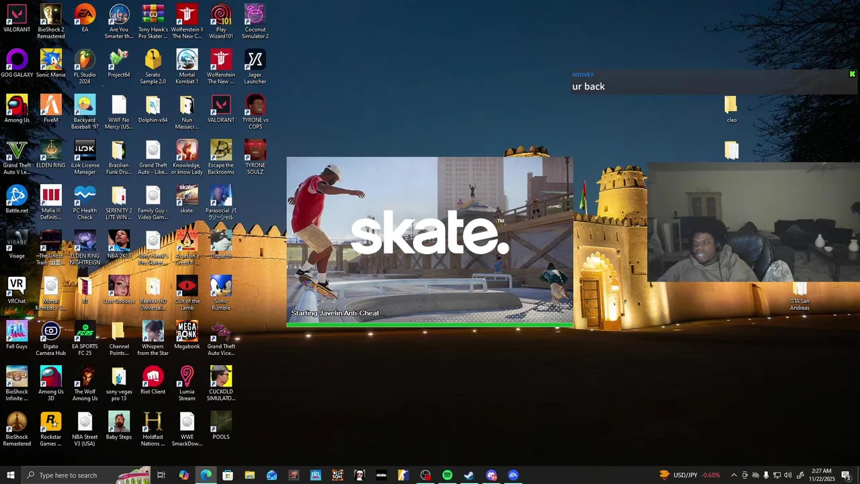This screenshot has height=484, width=860.
Task: Launch the EA app desktop icon
Action: 85,18
